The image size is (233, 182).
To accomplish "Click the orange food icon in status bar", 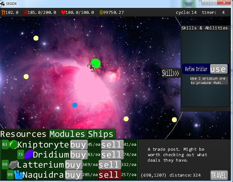I will pos(3,12).
